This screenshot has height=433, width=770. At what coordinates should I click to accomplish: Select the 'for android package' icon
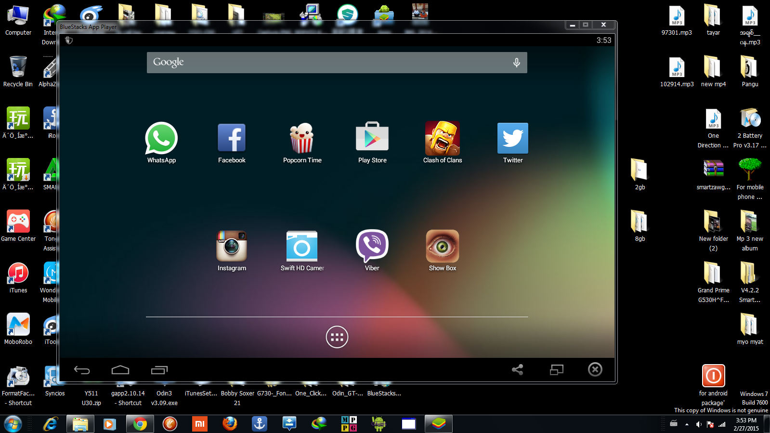click(713, 385)
